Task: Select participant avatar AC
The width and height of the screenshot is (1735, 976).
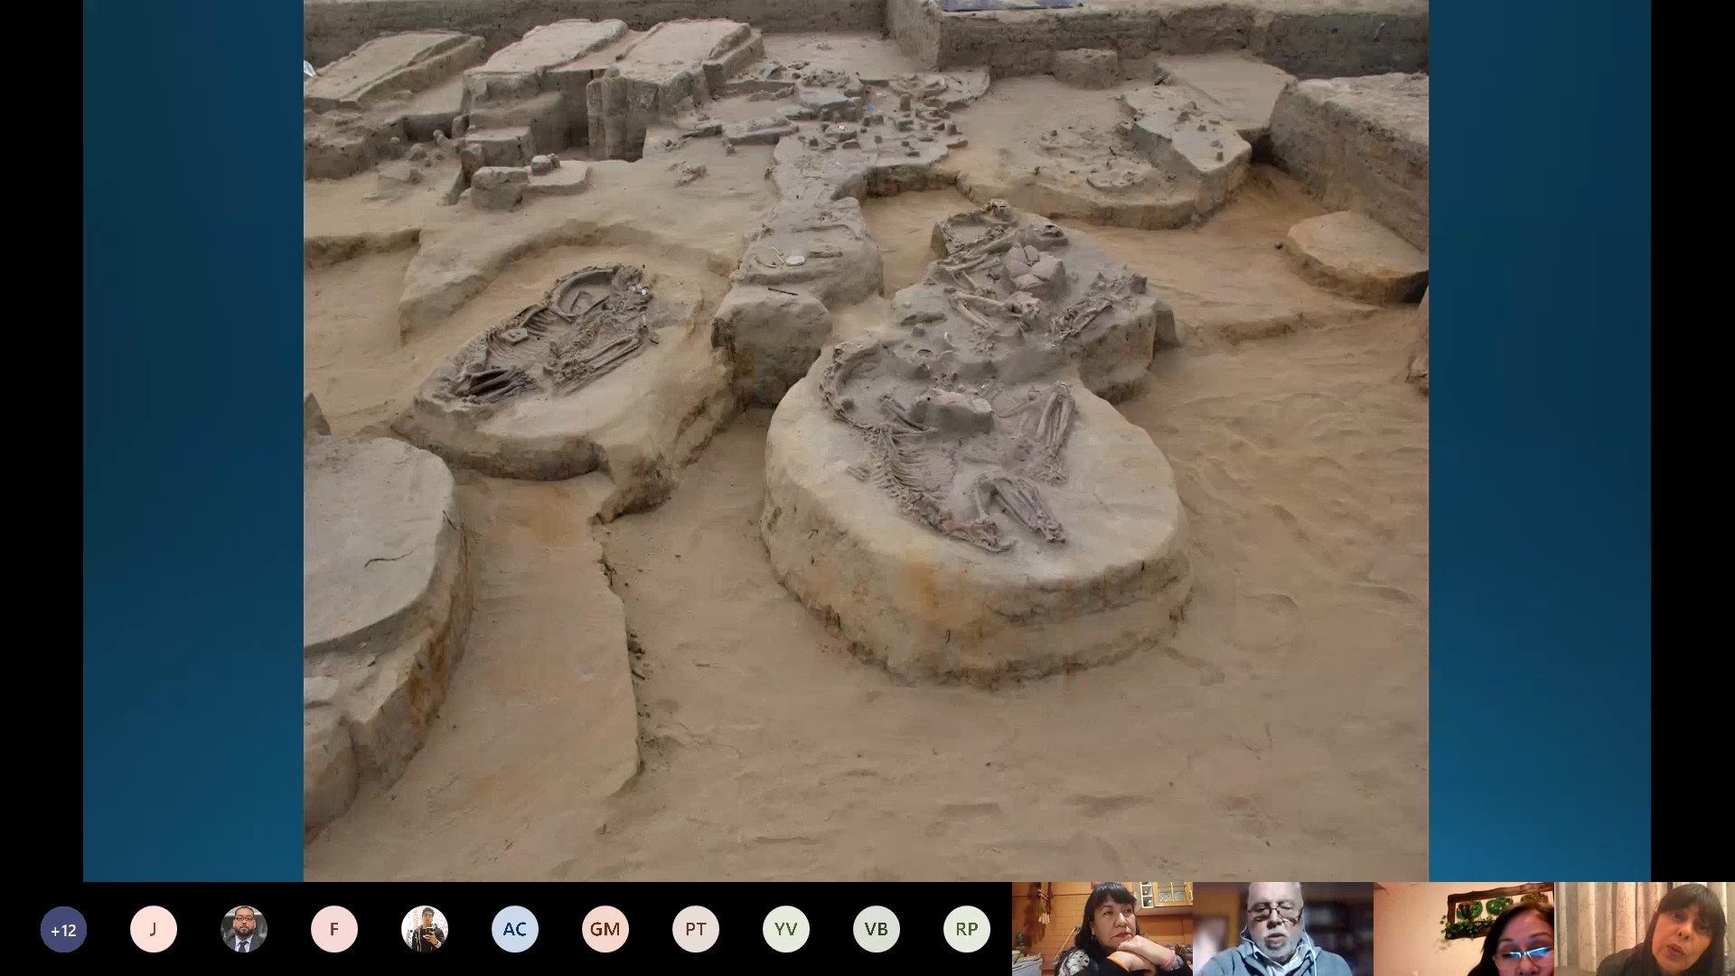Action: [x=515, y=929]
